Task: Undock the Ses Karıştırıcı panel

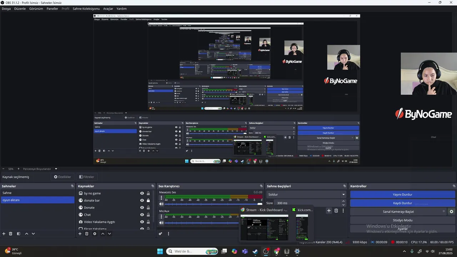Action: point(261,186)
